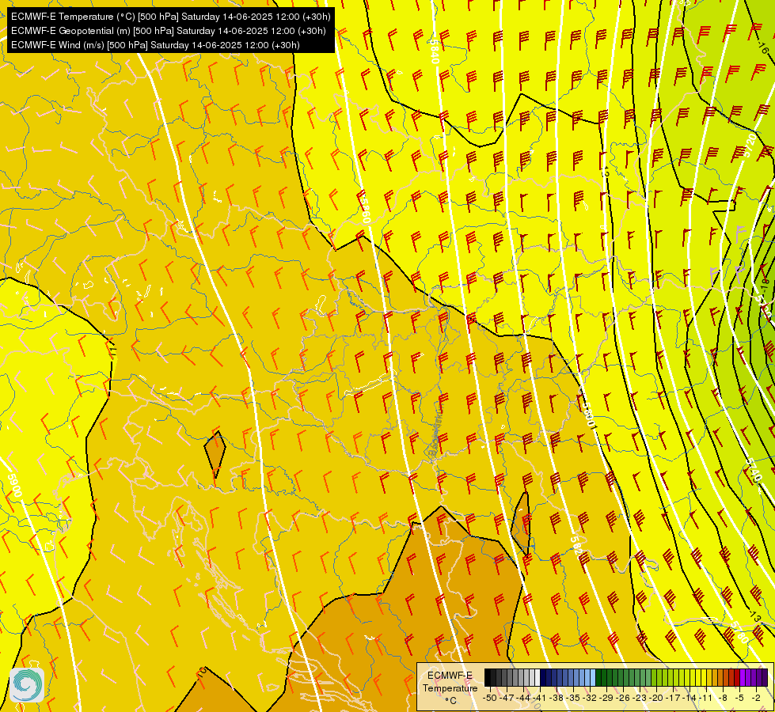The width and height of the screenshot is (775, 712).
Task: Click the -35 legend scale value
Action: (x=573, y=698)
